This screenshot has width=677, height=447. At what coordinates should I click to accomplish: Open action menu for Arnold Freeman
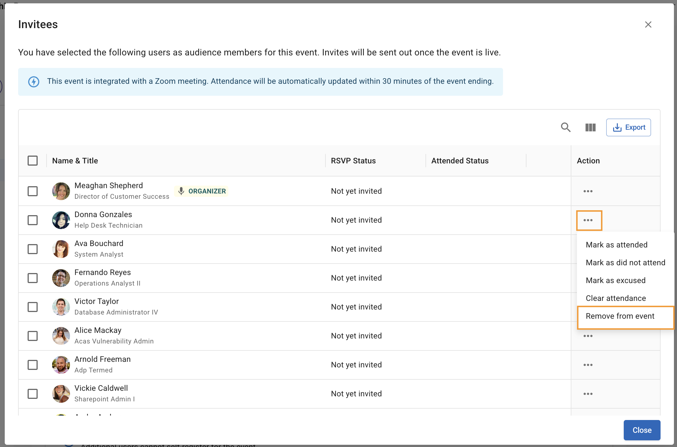pyautogui.click(x=587, y=365)
